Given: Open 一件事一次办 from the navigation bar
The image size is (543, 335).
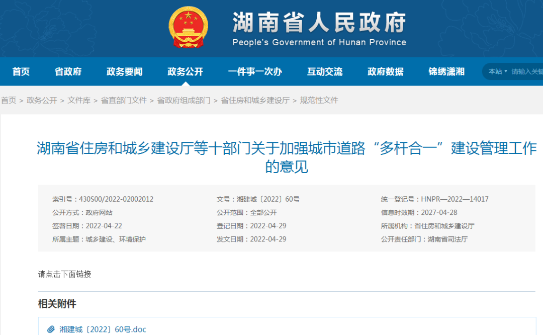Looking at the screenshot, I should pyautogui.click(x=255, y=71).
